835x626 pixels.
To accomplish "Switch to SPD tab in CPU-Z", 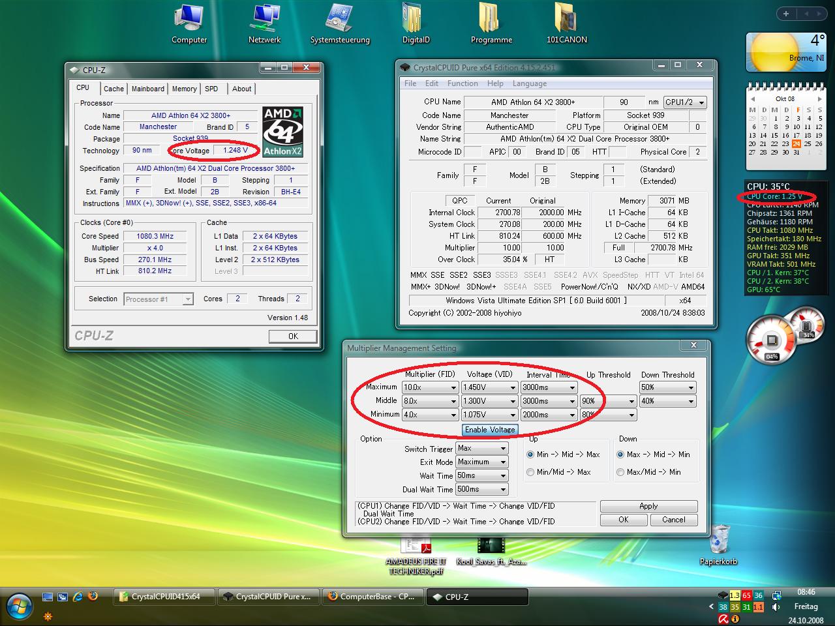I will 211,89.
